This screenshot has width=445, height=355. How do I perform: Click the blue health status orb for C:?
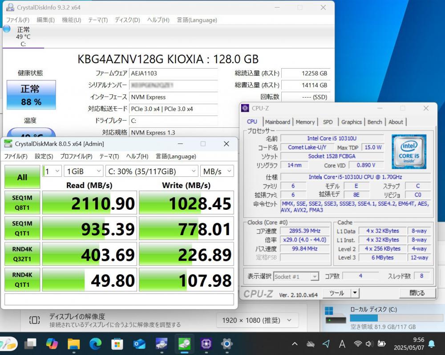[x=7, y=29]
